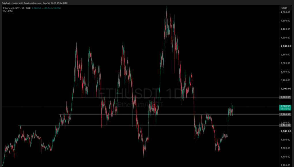Select the Vol · ETH indicator label
This screenshot has width=294, height=167.
[x=8, y=11]
